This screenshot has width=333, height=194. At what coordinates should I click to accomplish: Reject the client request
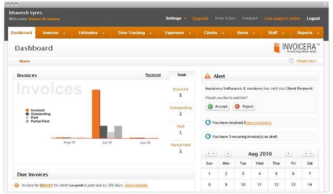[244, 107]
